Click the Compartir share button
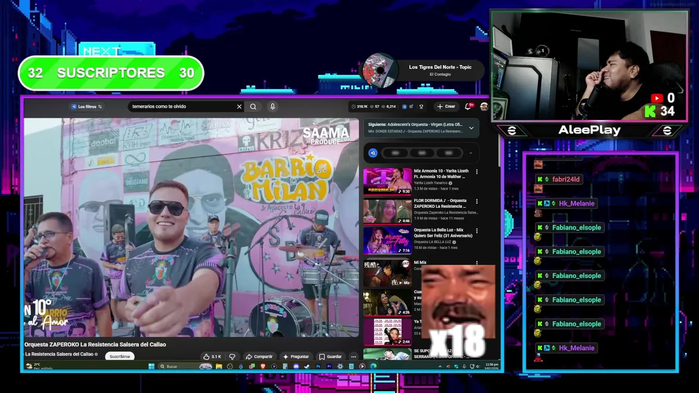The image size is (699, 393). (x=259, y=356)
